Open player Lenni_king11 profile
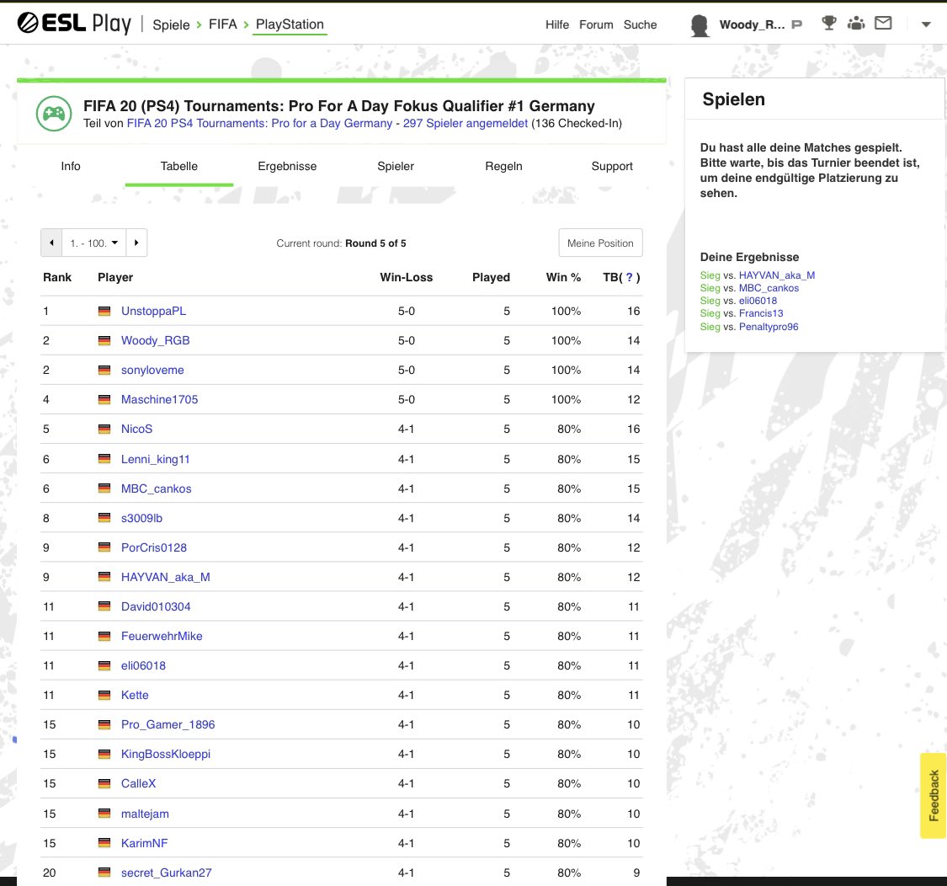This screenshot has height=886, width=947. click(x=155, y=459)
